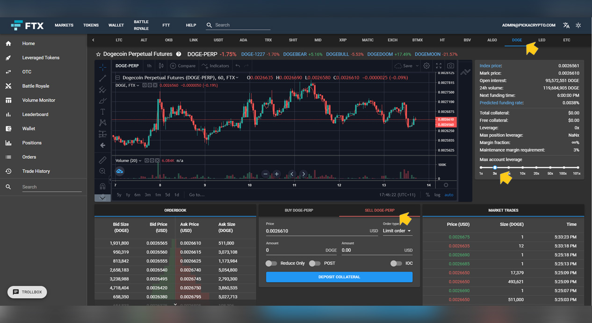Select the chart patterns tool
This screenshot has height=323, width=592.
pos(102,123)
